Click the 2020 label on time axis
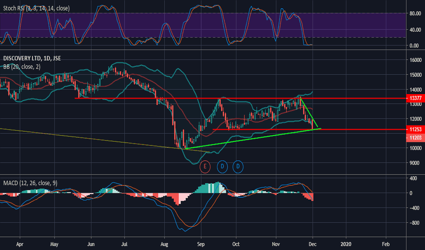Viewport: 425px width, 250px height. pos(346,245)
